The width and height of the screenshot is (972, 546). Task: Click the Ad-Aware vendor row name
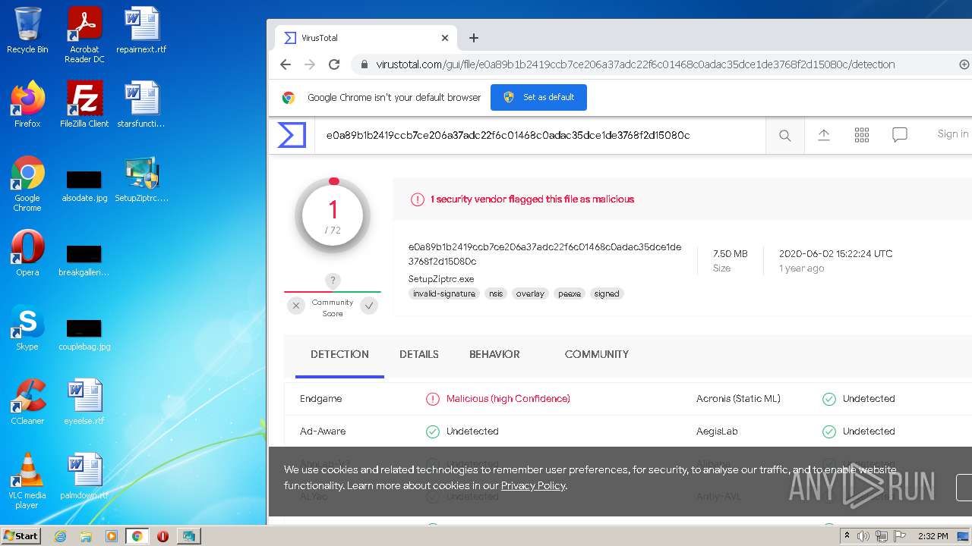[323, 431]
